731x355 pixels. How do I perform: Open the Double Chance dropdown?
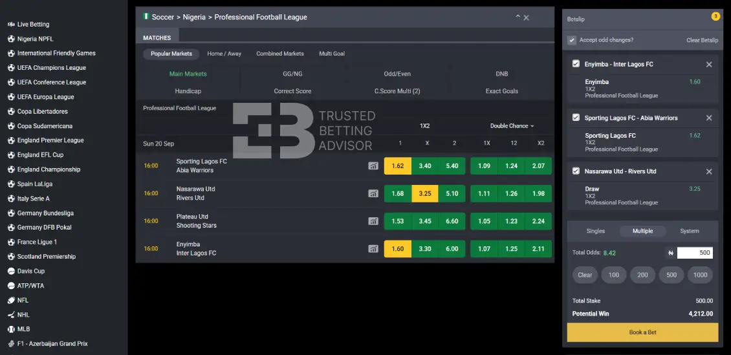512,126
